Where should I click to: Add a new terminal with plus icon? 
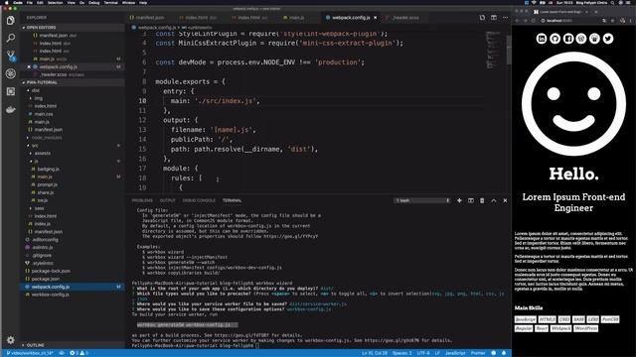[459, 200]
